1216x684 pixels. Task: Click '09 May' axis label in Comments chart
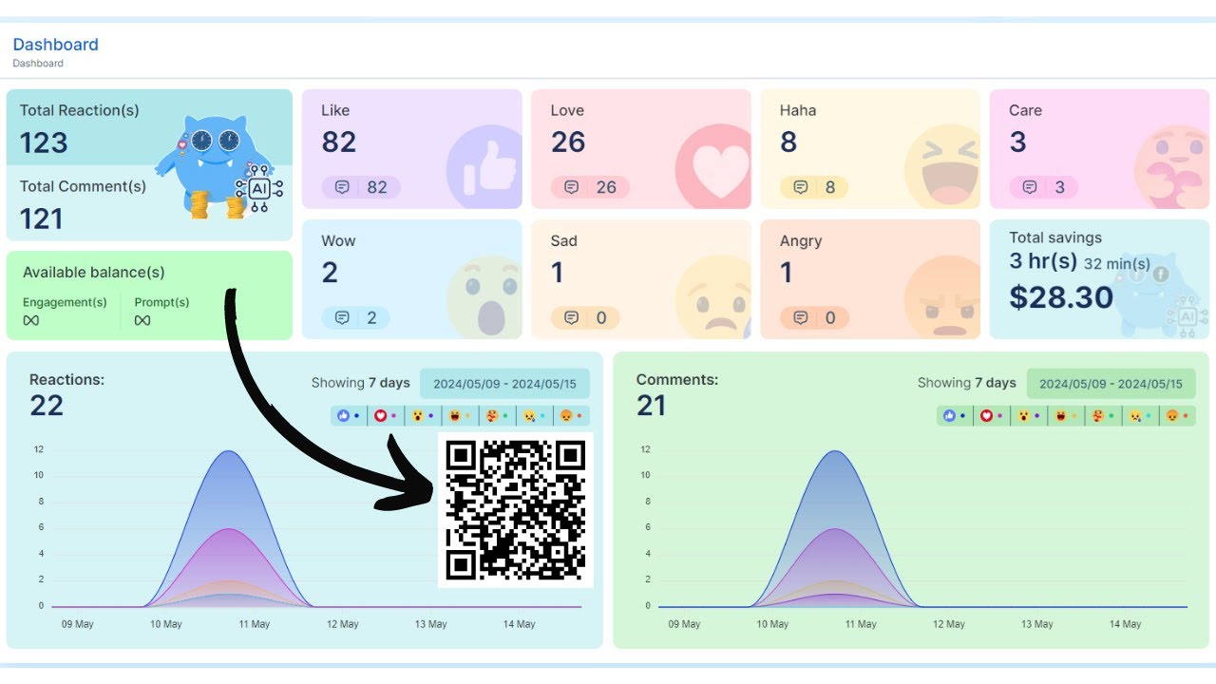[x=684, y=624]
